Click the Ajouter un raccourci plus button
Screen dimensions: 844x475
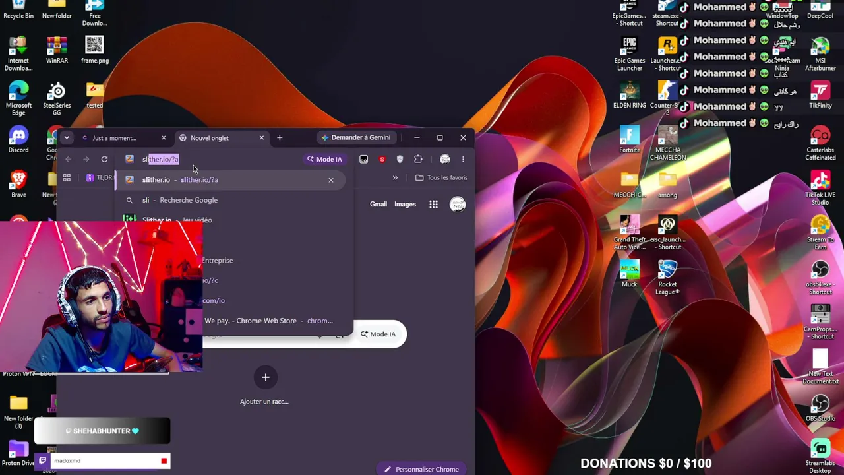pyautogui.click(x=265, y=377)
